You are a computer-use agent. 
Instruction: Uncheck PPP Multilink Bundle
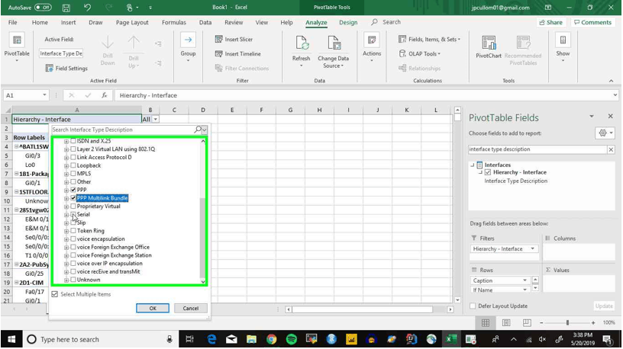[x=73, y=198]
